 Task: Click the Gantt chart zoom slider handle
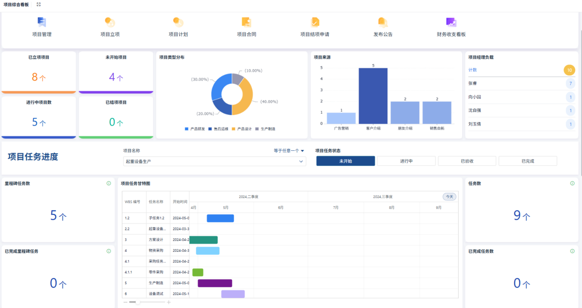coord(138,302)
